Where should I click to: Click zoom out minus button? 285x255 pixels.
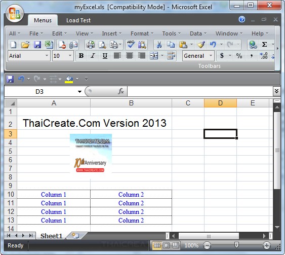(207, 245)
